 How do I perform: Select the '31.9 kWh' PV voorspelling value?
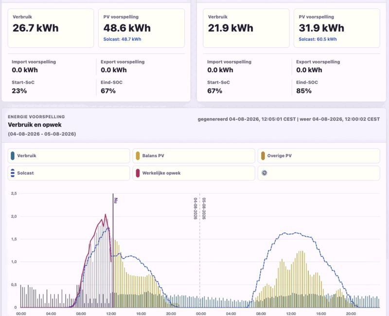click(x=321, y=28)
